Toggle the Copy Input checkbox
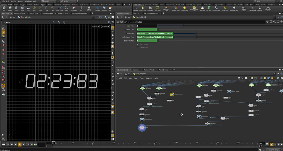This screenshot has width=283, height=151. [x=138, y=44]
